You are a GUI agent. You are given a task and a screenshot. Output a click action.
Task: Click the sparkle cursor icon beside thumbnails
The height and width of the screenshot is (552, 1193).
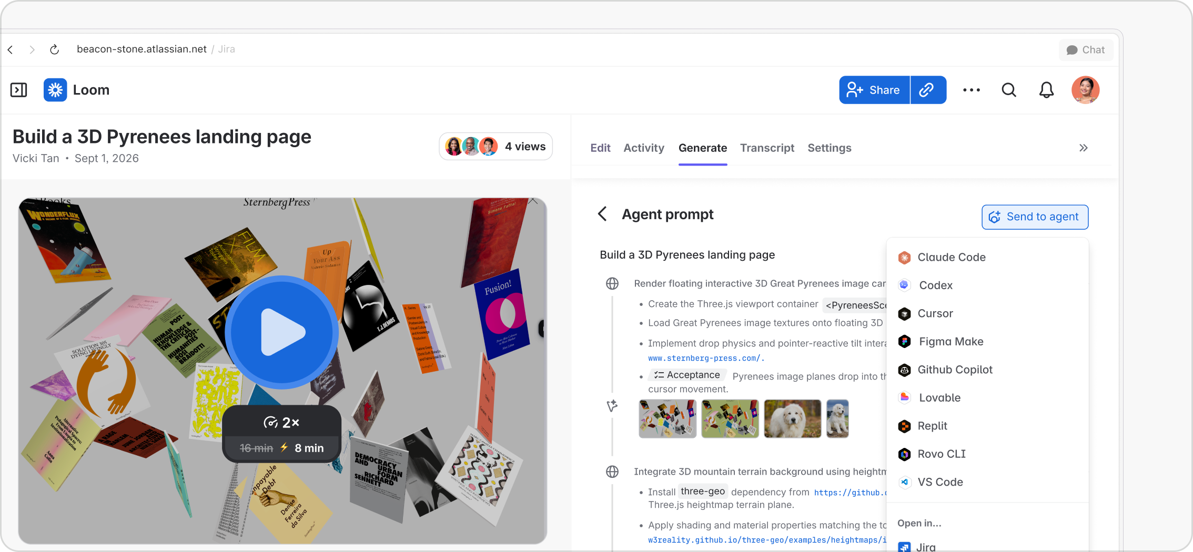612,406
